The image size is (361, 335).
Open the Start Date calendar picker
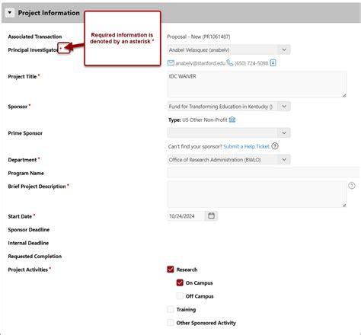click(211, 215)
